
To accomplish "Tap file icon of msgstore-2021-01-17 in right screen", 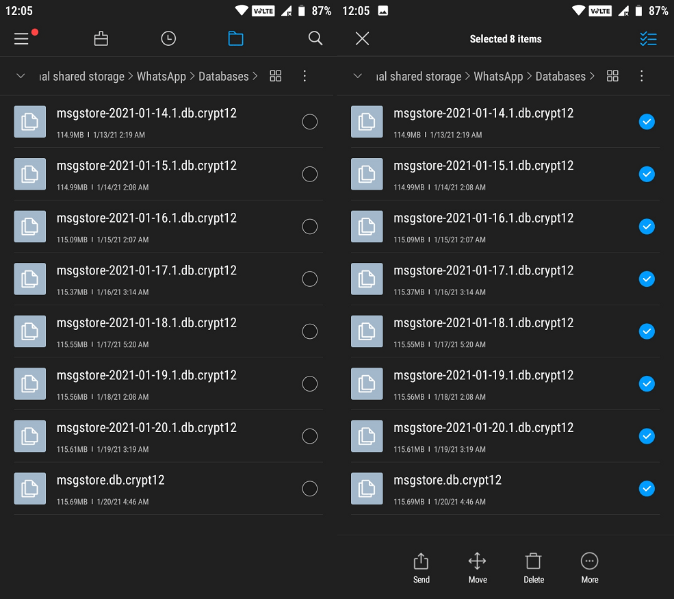I will pos(367,279).
